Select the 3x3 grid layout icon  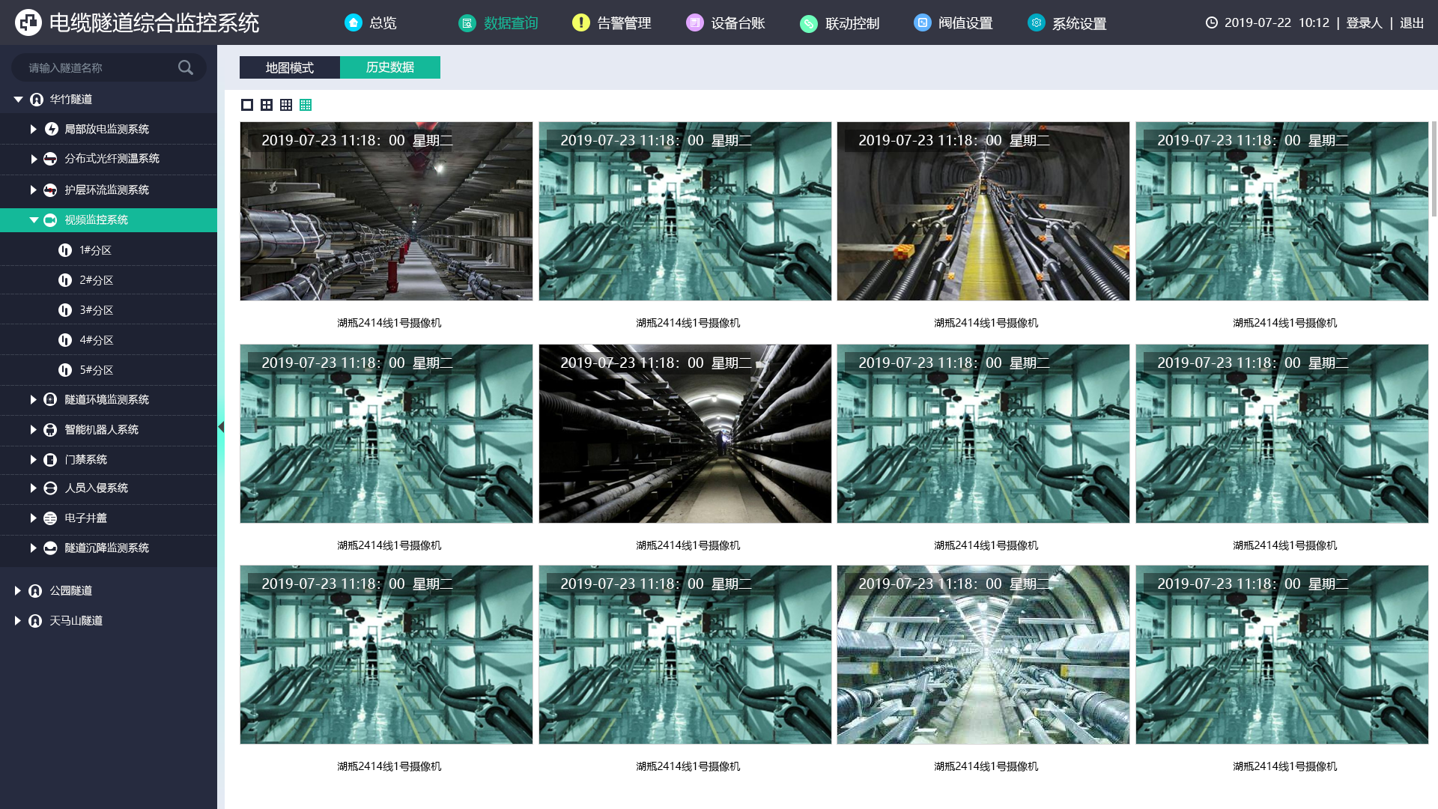(286, 105)
